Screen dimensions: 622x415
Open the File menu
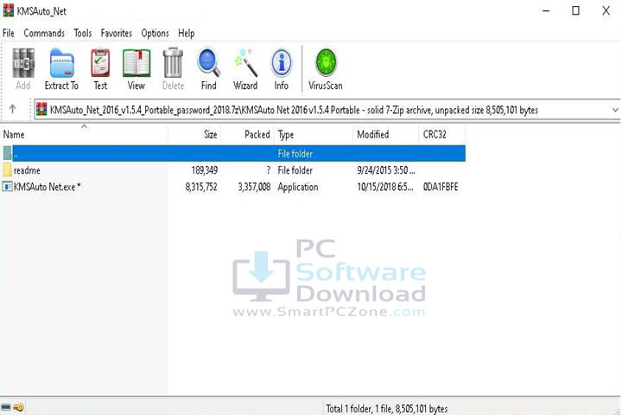tap(9, 33)
